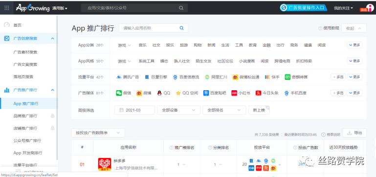Expand 更多 in the App分类 row
Screen dimensions: 376x177
(x=354, y=45)
